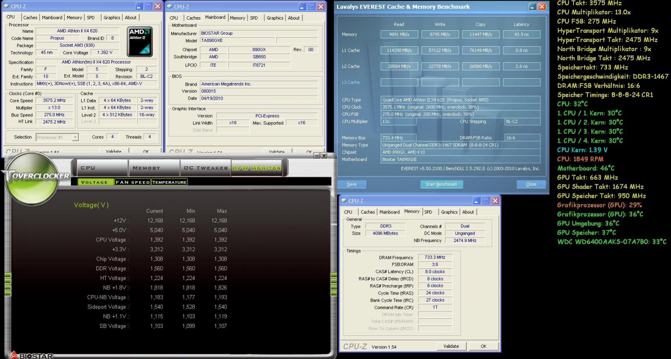Click the Threads value field in CPU-Z
This screenshot has height=359, width=671.
[x=150, y=137]
